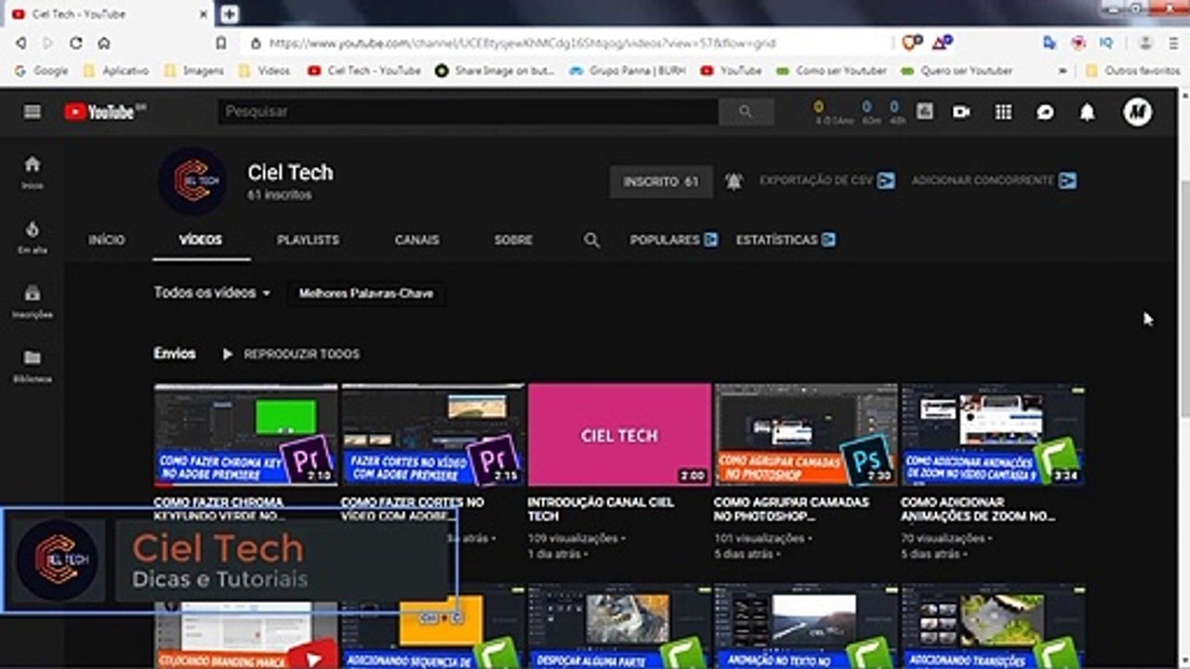This screenshot has height=669, width=1190.
Task: Open the account avatar in YouTube header
Action: 1137,111
